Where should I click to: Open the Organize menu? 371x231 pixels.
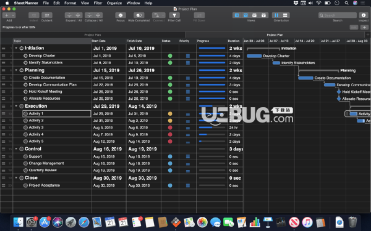pyautogui.click(x=114, y=3)
